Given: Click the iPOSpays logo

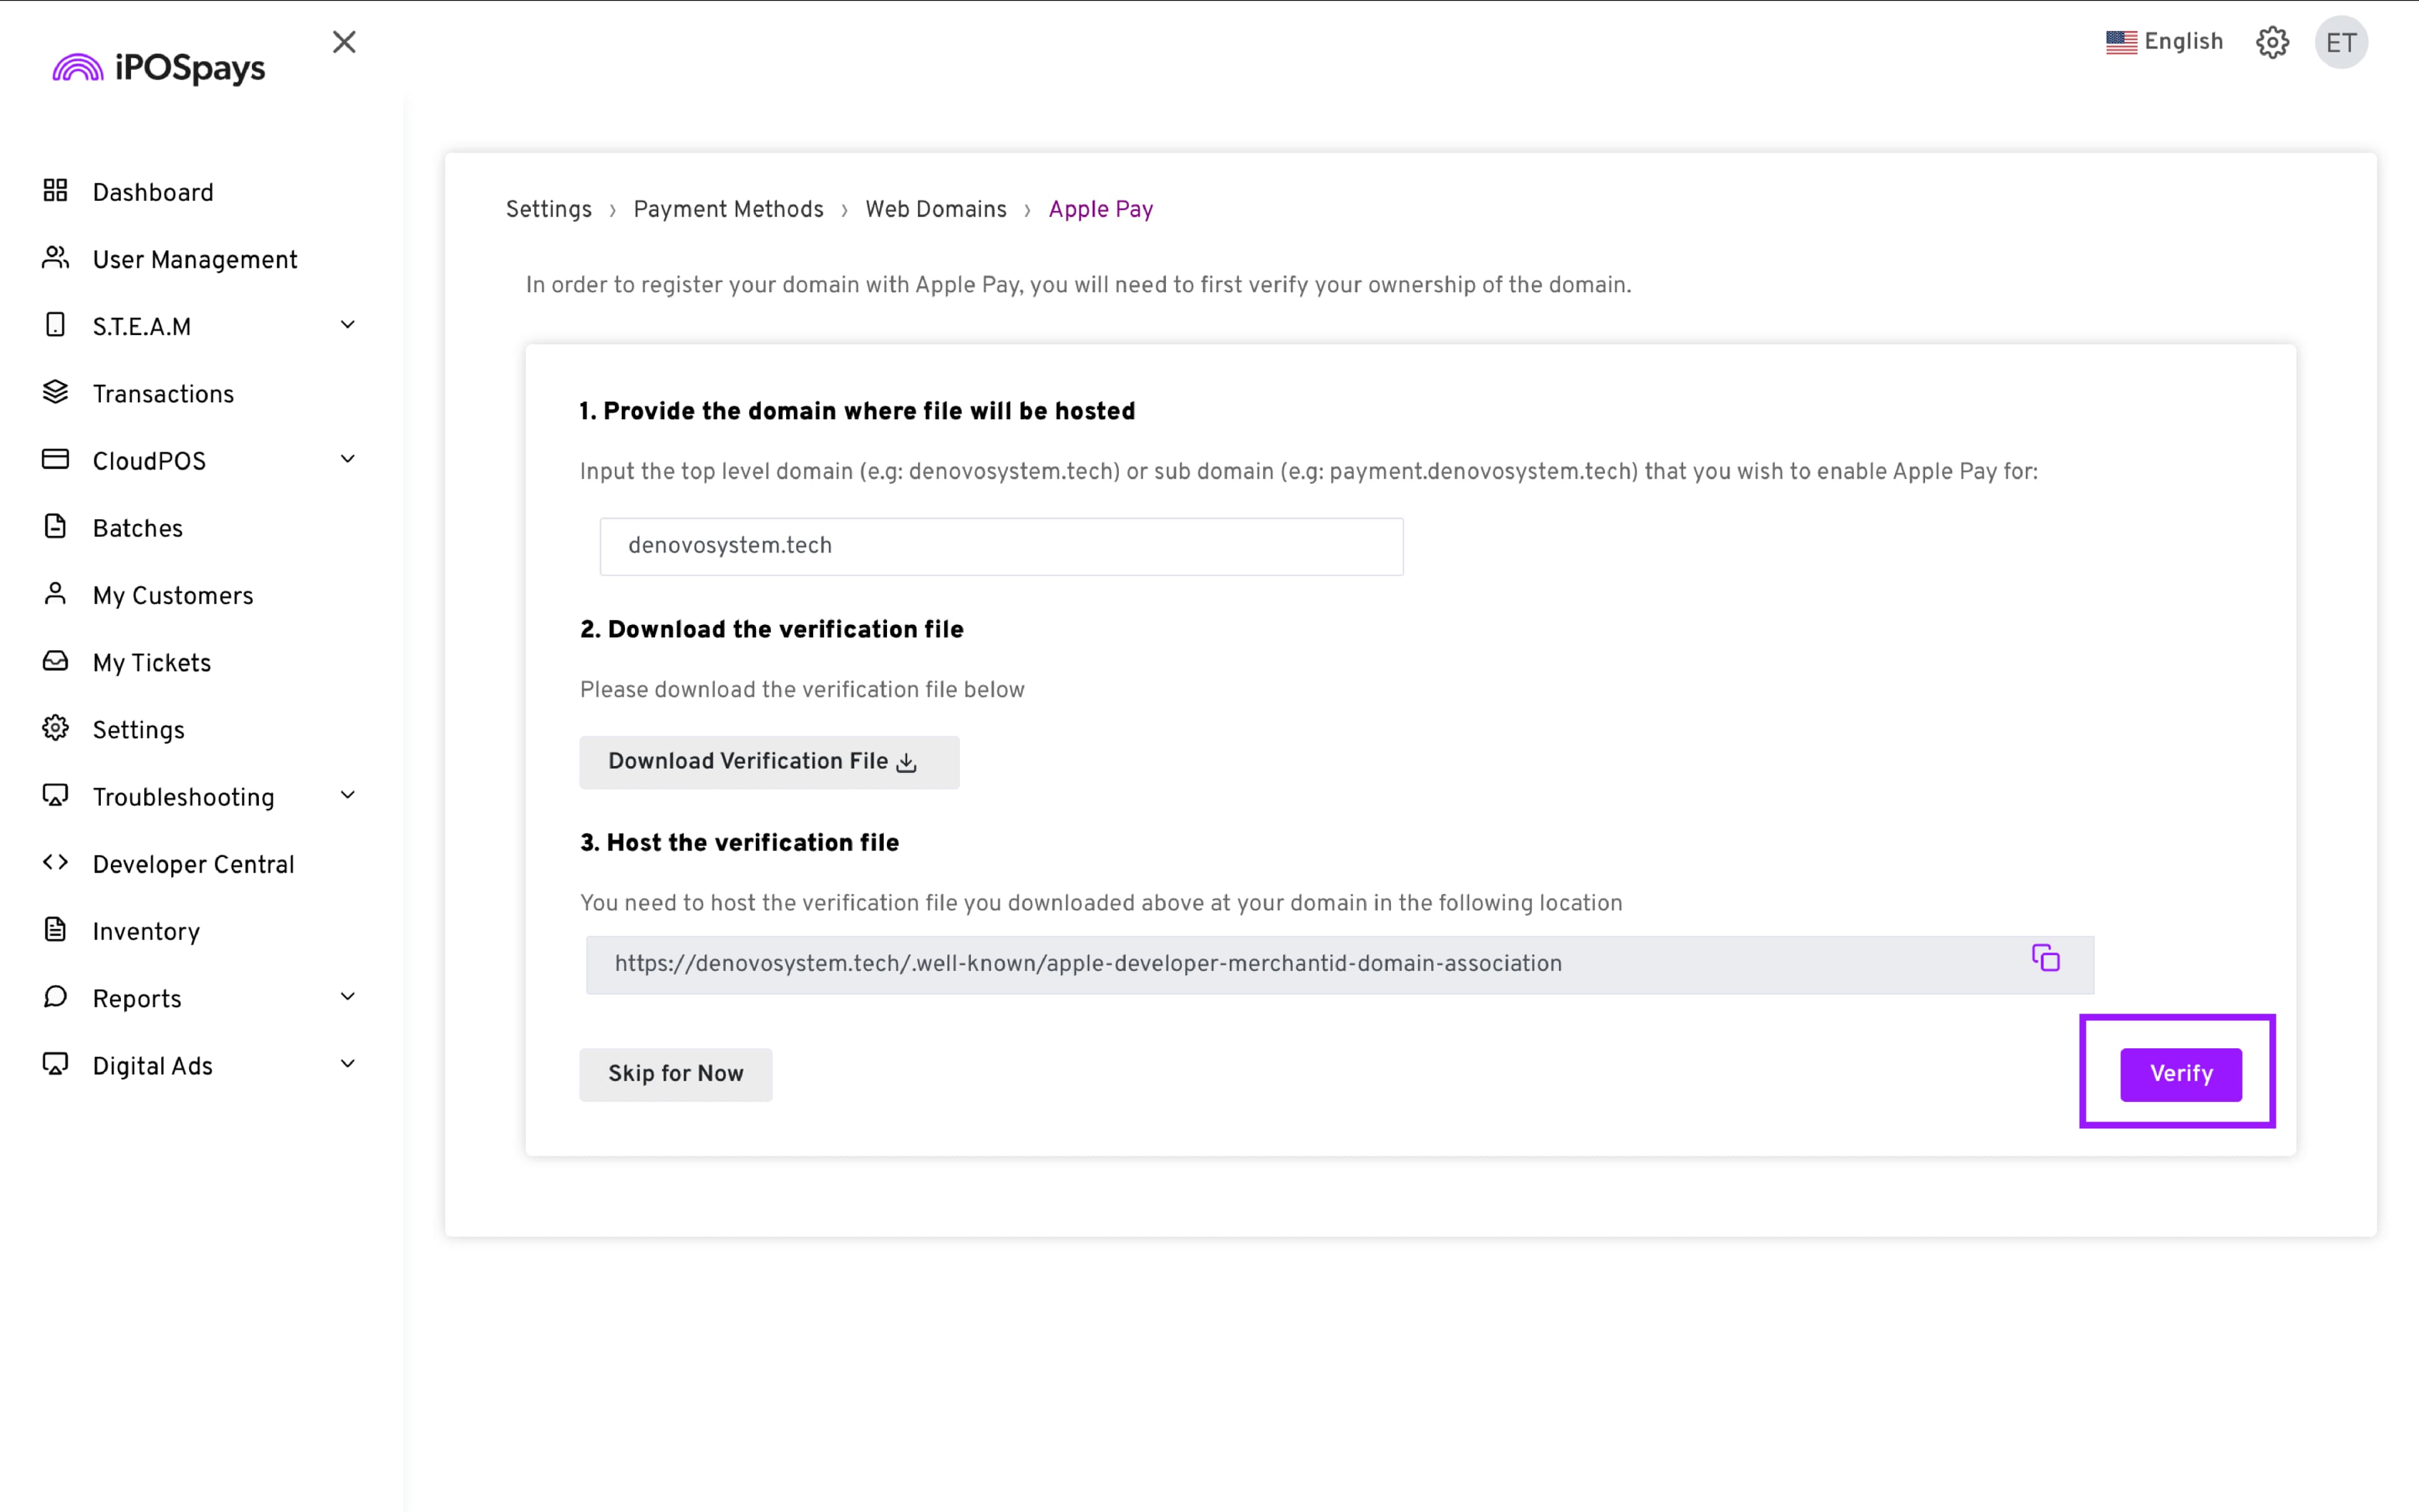Looking at the screenshot, I should tap(159, 68).
